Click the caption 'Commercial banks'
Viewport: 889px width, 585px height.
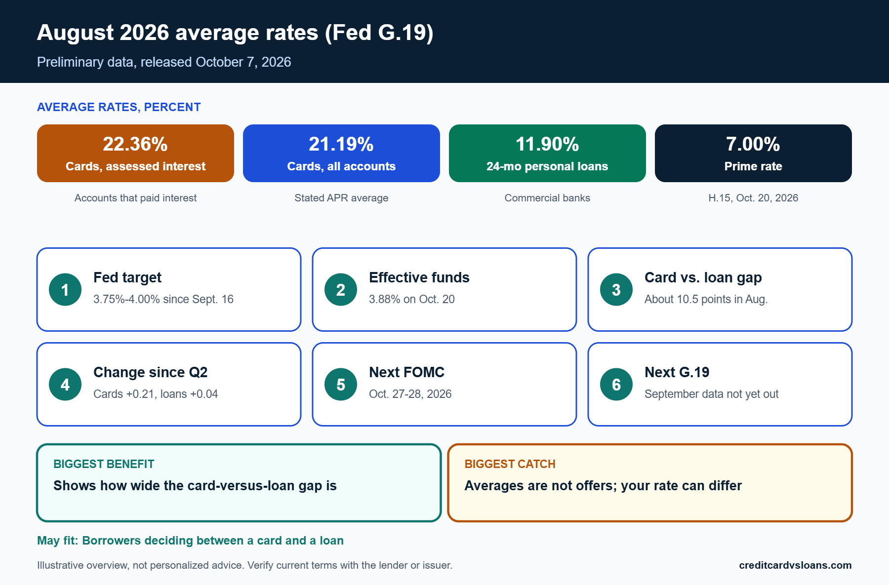pos(547,198)
